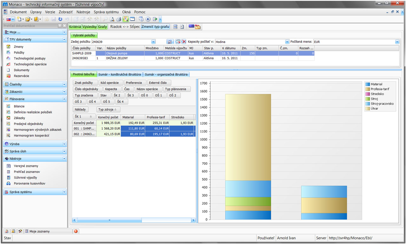Click the Zmeniť typ grafu button
406x244 pixels.
click(x=155, y=27)
